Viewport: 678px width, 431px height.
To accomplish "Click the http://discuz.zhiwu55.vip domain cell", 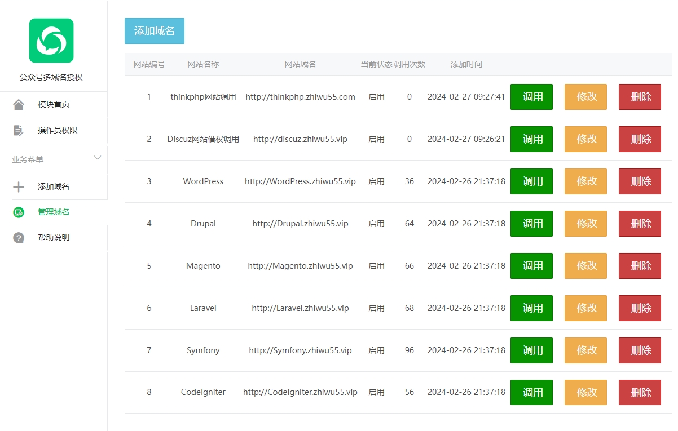I will 300,139.
